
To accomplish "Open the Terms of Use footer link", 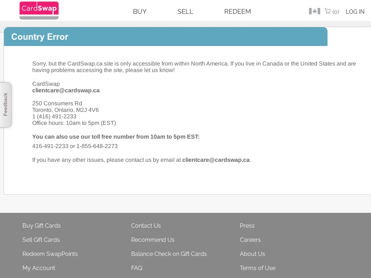I will pos(258,268).
